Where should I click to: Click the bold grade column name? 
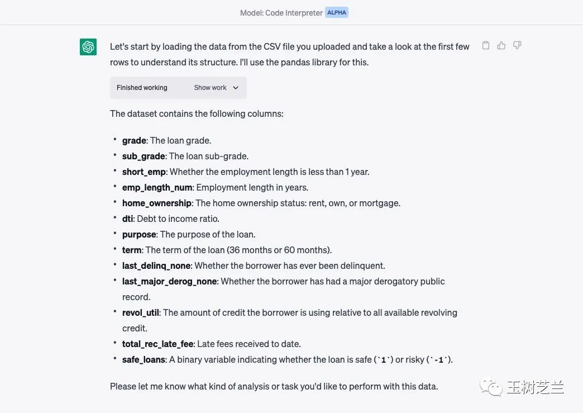(x=134, y=140)
